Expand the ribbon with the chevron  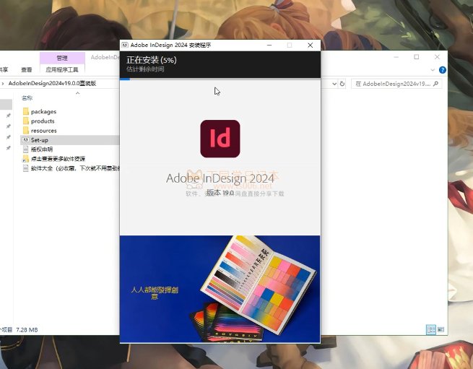coord(433,70)
